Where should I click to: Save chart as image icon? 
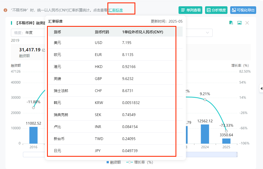[x=239, y=23]
